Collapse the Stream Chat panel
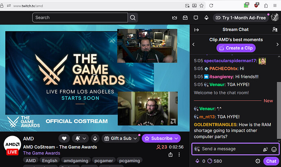The height and width of the screenshot is (167, 281). 196,29
